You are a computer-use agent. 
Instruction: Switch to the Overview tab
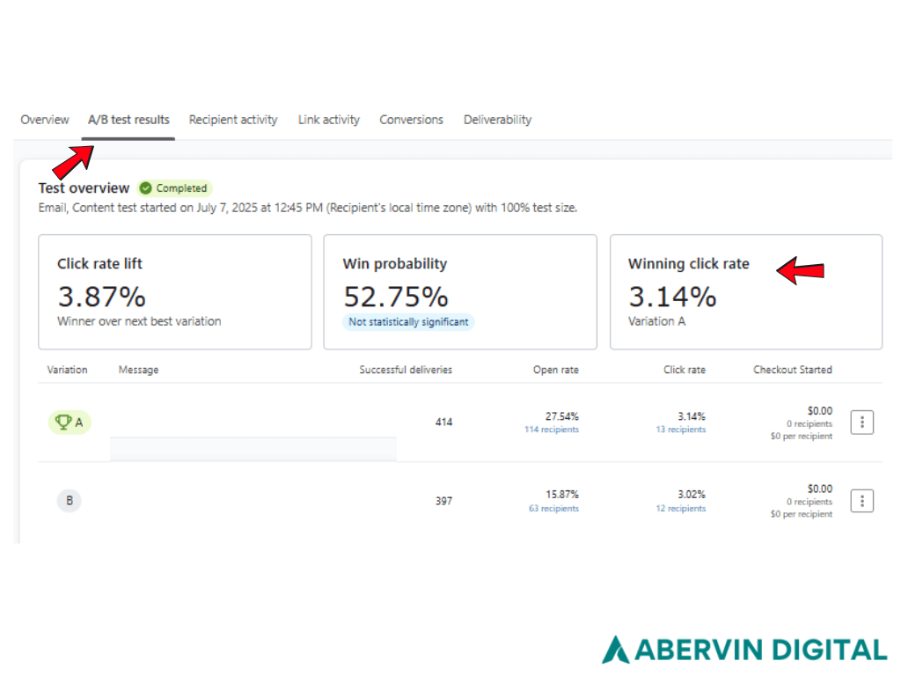pos(45,120)
